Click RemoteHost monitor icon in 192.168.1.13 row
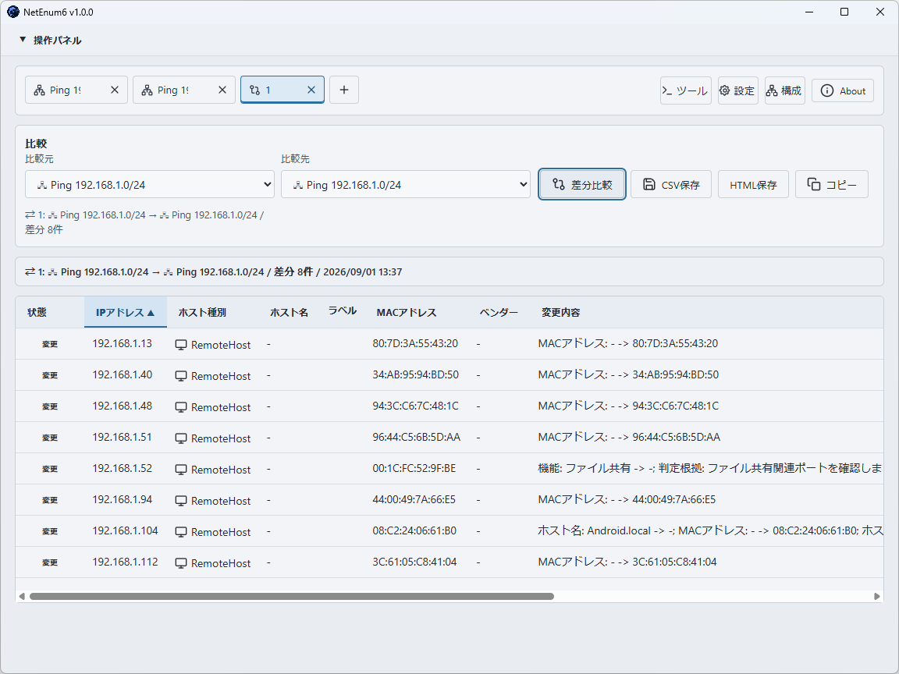This screenshot has height=674, width=899. [181, 345]
